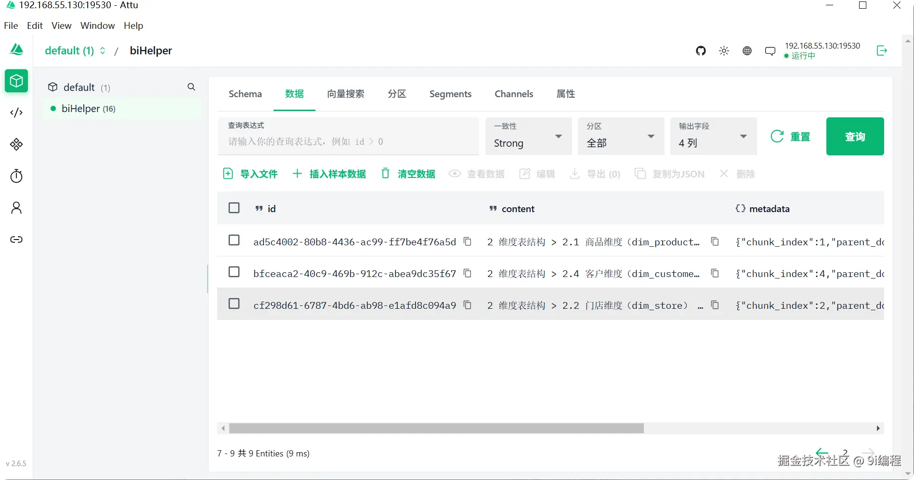Screen dimensions: 914x480
Task: Click 删除 delete button
Action: 737,174
